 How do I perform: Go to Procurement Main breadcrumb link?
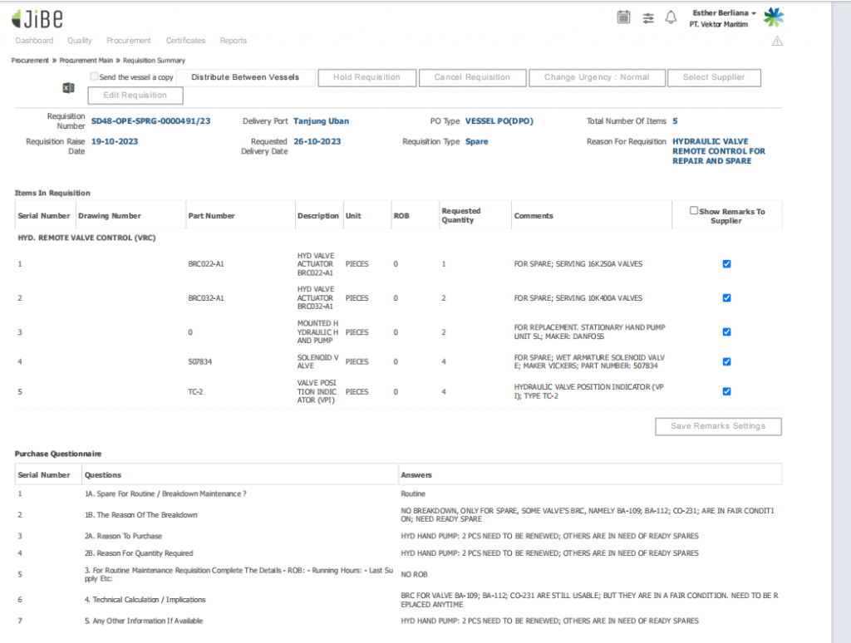[89, 61]
